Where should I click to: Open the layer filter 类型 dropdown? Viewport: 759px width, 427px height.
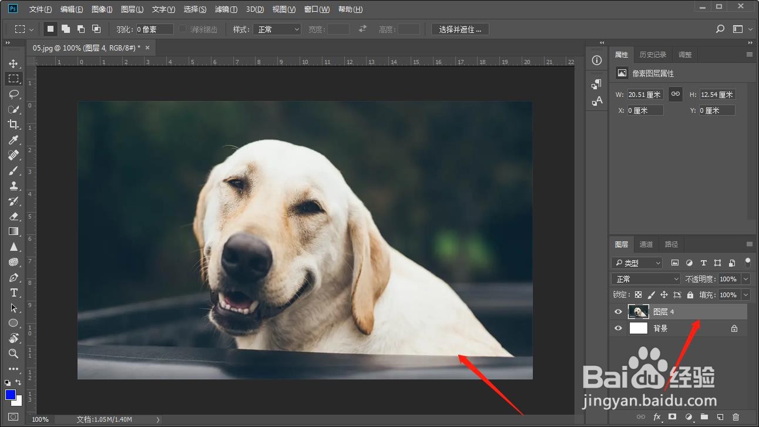click(637, 263)
